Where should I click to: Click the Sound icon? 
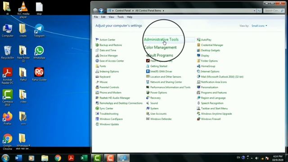148,103
